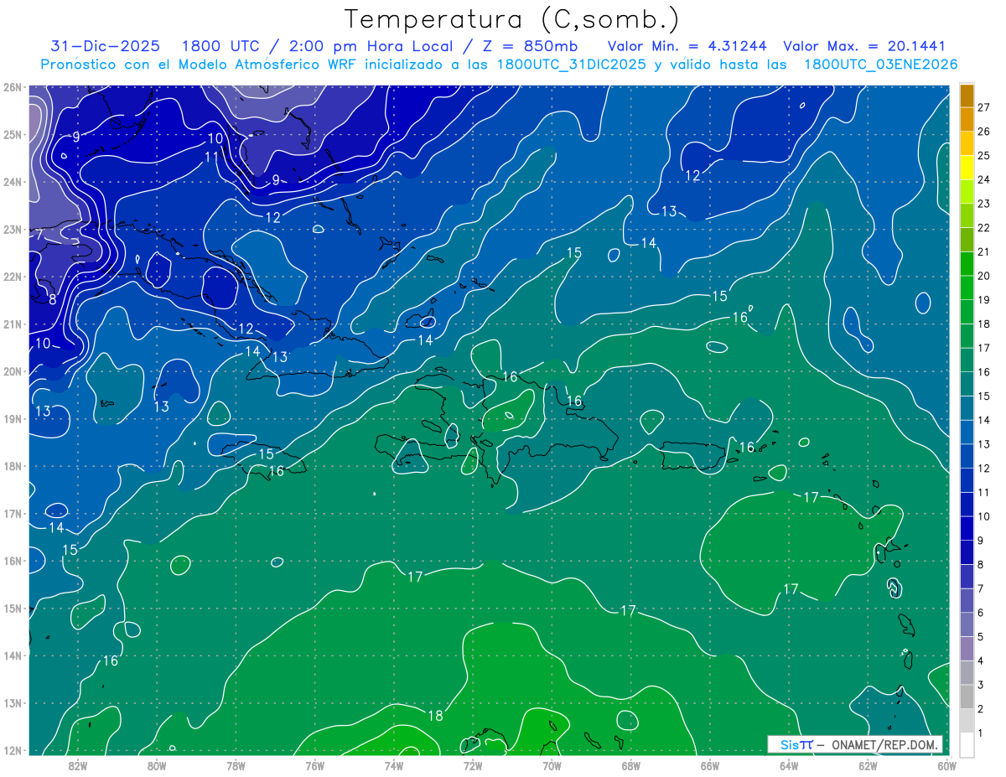The width and height of the screenshot is (1006, 777).
Task: Click the '82W' longitude axis label
Action: point(77,765)
